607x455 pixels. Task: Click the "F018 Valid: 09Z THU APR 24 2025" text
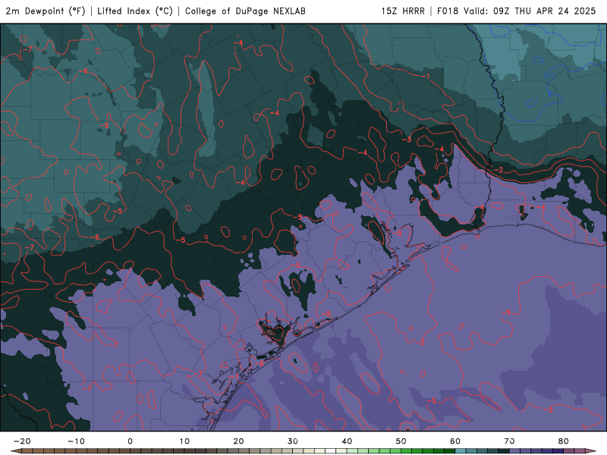517,11
